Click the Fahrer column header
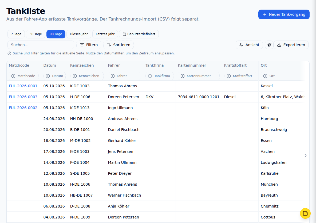 click(114, 65)
